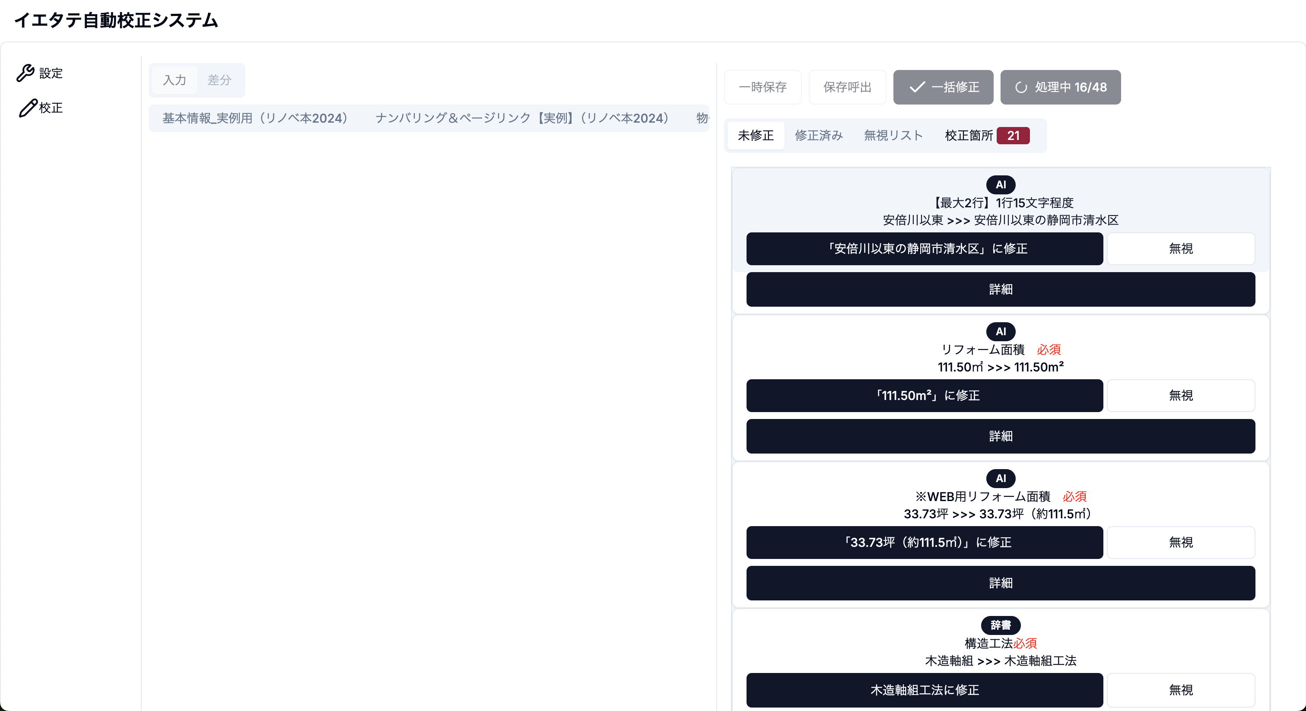
Task: Apply the 111.50m² correction
Action: (924, 396)
